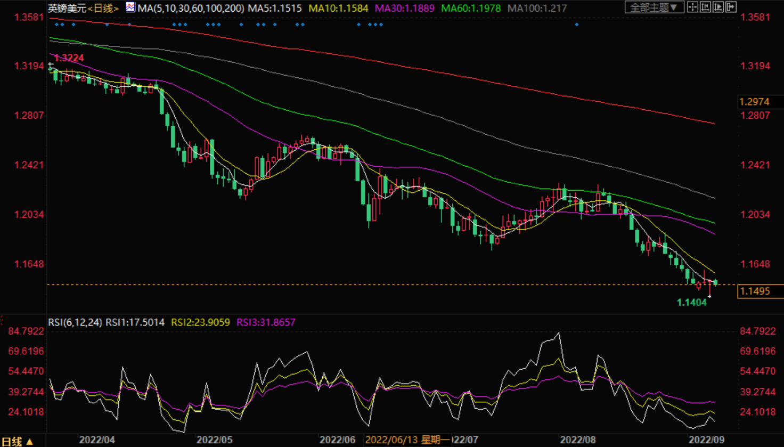
Task: Click the MA30:1.1889 value
Action: coord(405,8)
